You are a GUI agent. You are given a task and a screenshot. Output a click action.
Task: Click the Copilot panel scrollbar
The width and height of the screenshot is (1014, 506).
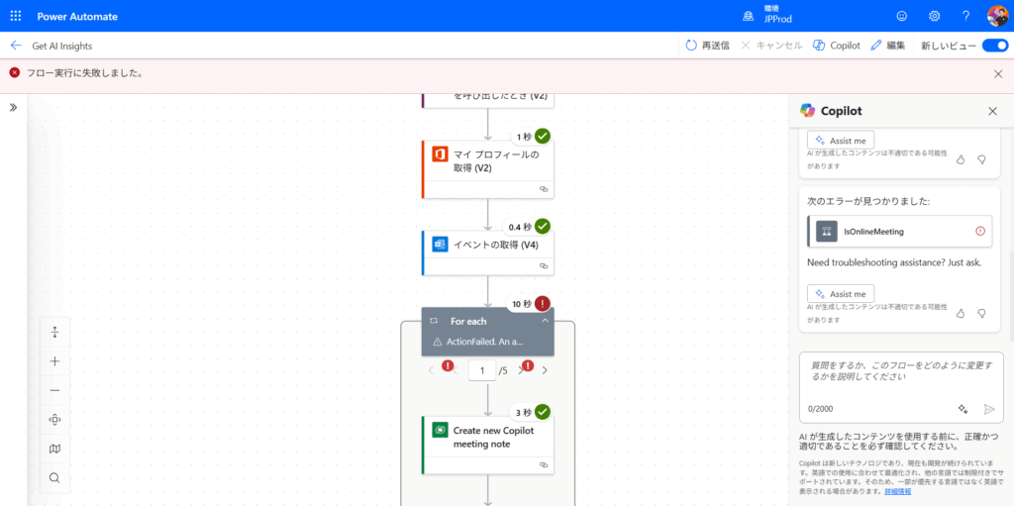click(x=1011, y=294)
